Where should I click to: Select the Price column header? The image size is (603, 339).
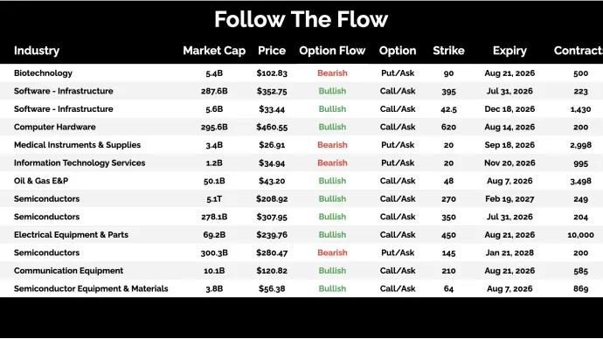click(272, 51)
